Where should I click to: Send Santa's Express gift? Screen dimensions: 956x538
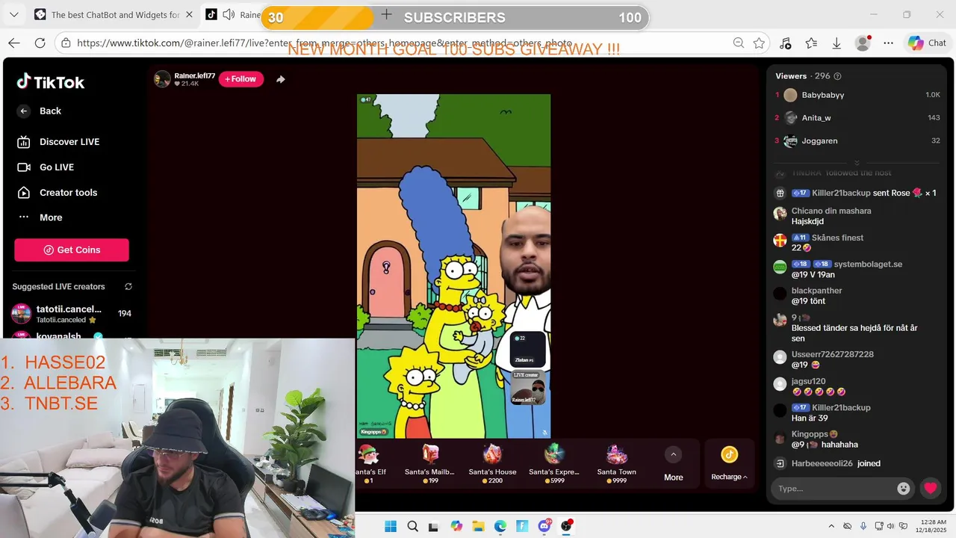click(x=554, y=463)
